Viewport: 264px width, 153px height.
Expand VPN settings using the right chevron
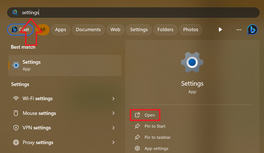[x=113, y=128]
